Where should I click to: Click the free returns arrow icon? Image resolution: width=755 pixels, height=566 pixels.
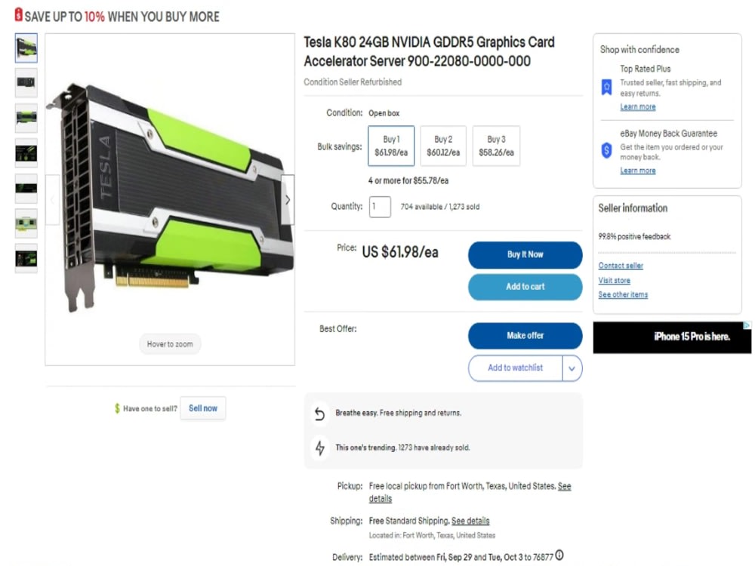coord(319,414)
